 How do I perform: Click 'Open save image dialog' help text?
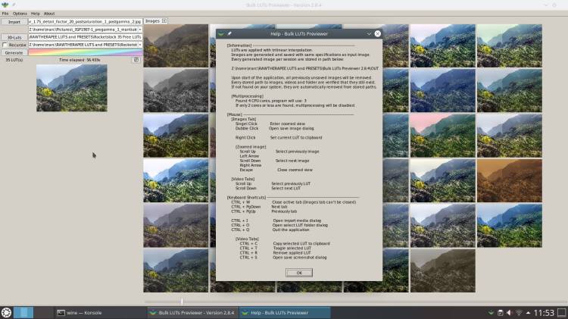(292, 128)
